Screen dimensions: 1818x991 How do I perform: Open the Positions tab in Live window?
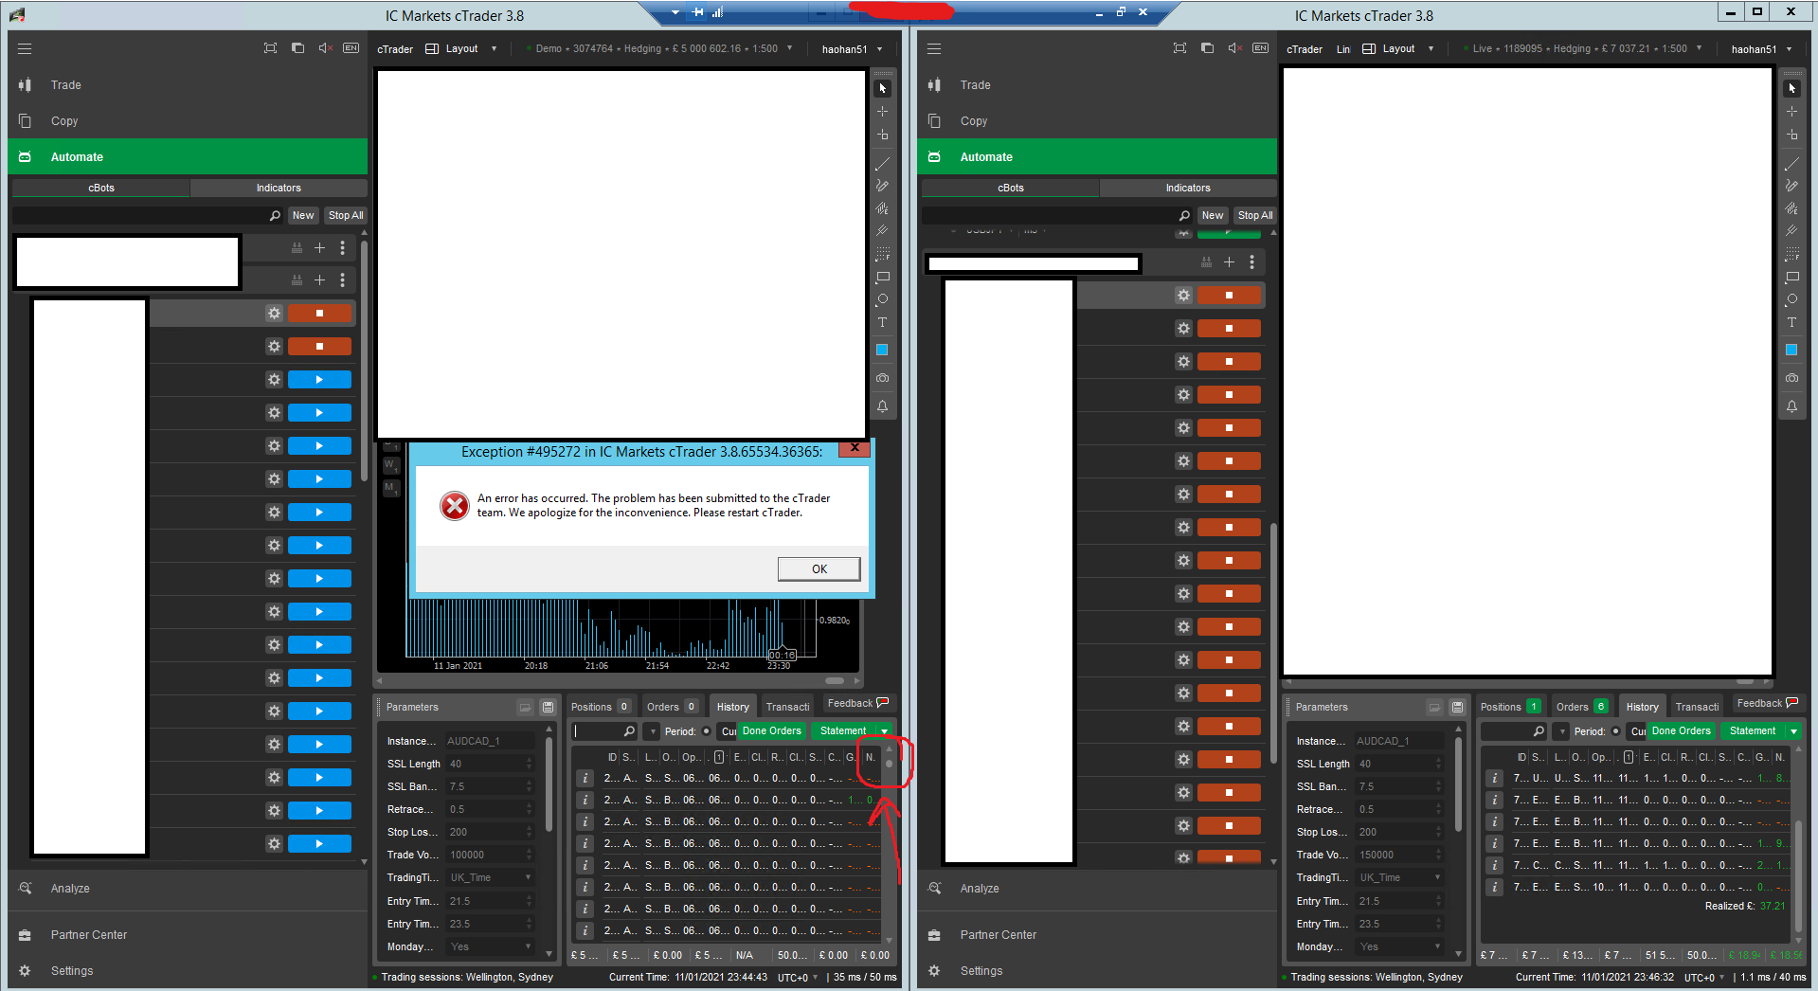pos(1509,707)
